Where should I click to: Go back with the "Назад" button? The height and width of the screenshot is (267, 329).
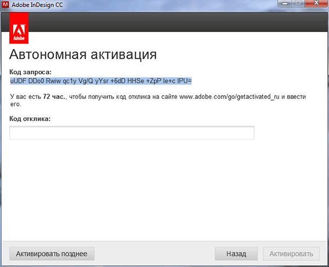(236, 254)
